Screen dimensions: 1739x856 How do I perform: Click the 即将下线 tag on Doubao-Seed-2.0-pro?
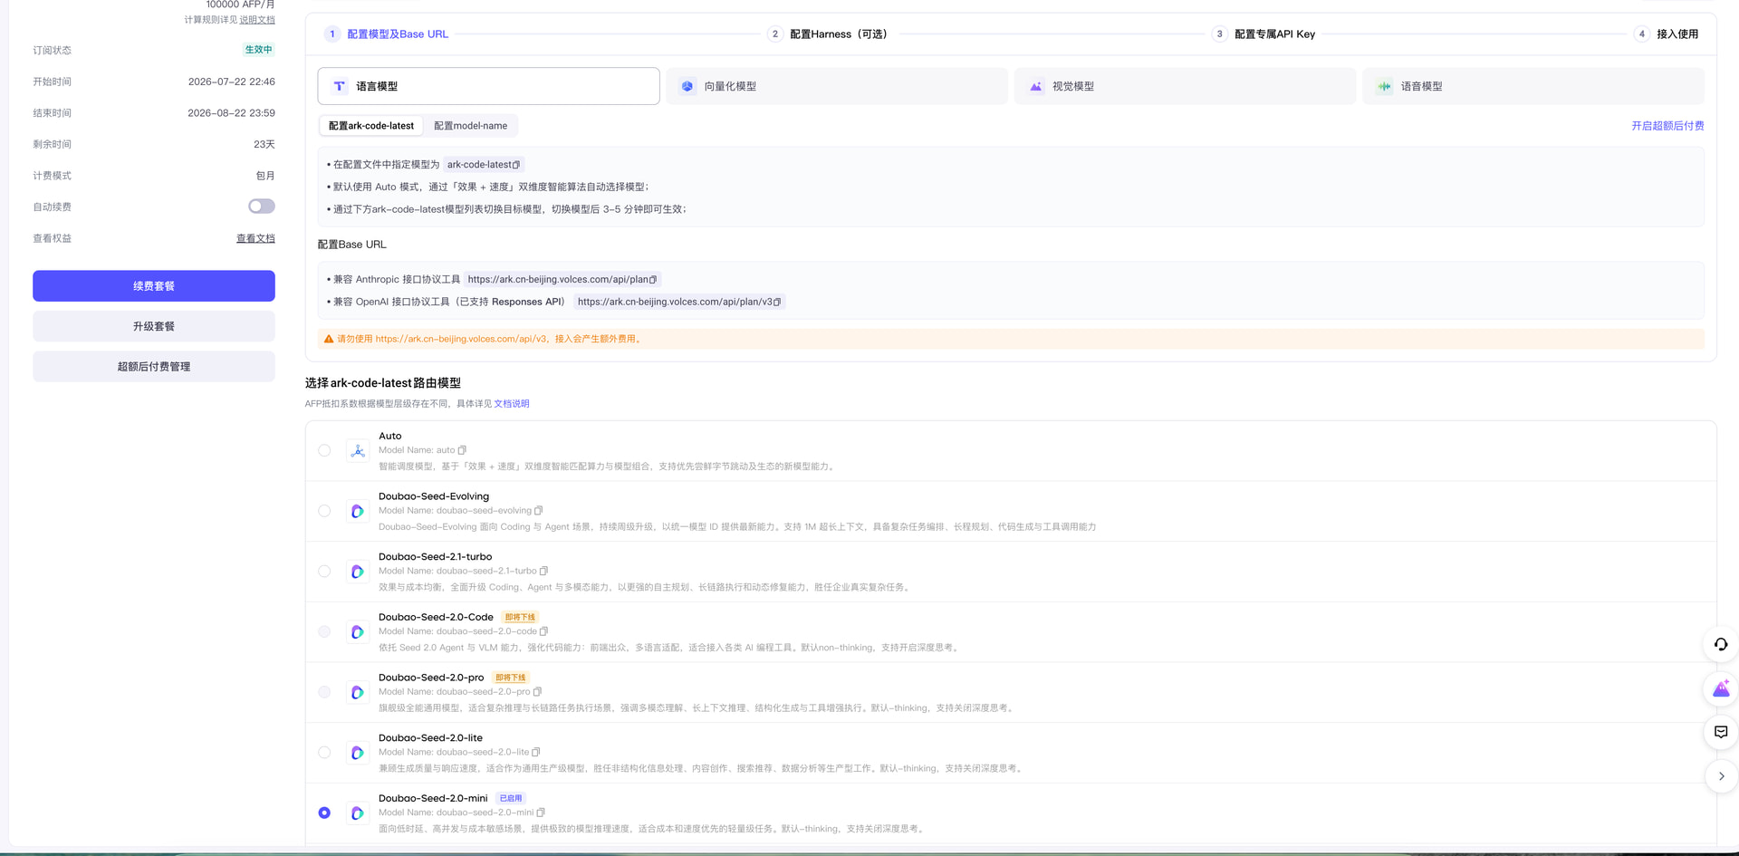click(511, 678)
